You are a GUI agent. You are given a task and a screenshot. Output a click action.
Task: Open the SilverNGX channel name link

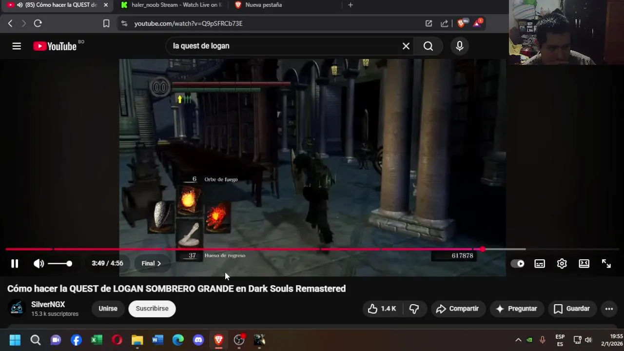(48, 304)
